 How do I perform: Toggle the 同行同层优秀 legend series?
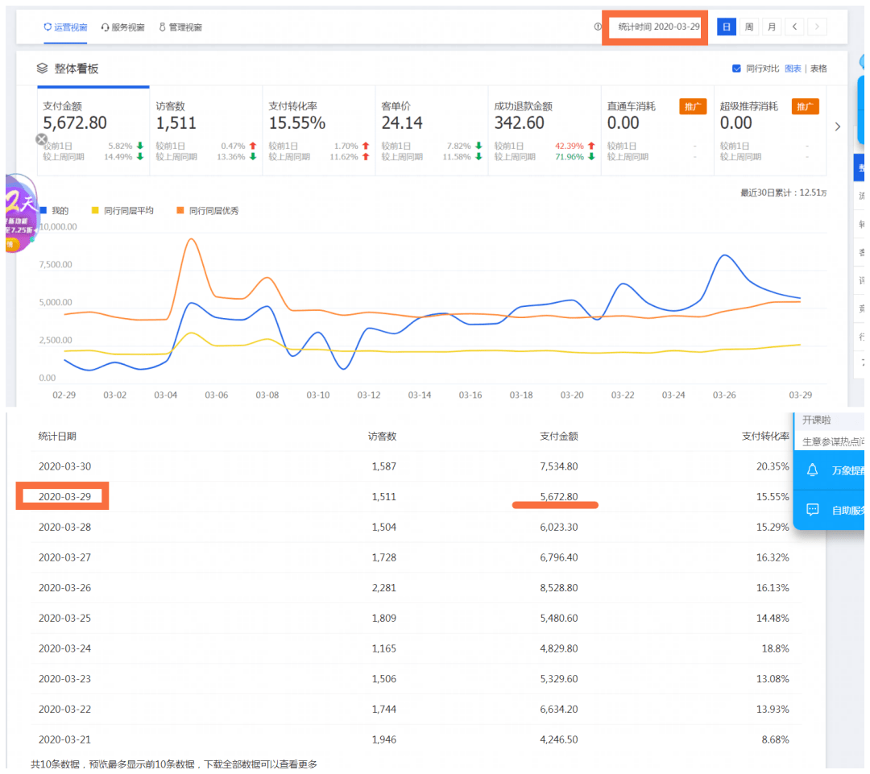(x=207, y=210)
